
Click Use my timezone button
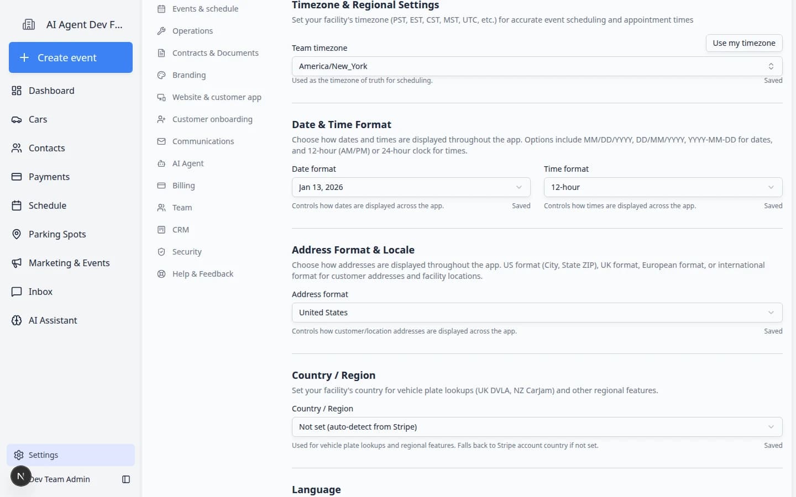pyautogui.click(x=744, y=43)
